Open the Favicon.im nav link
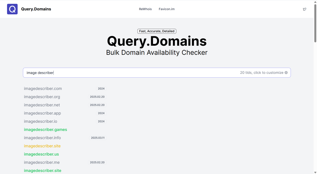The height and width of the screenshot is (174, 317). pyautogui.click(x=167, y=9)
